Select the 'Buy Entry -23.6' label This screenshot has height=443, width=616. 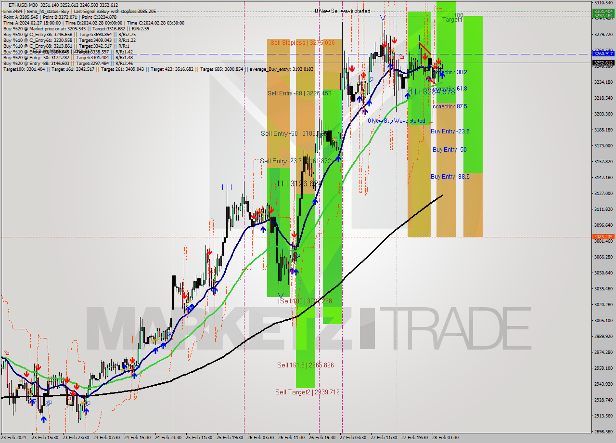tap(450, 131)
